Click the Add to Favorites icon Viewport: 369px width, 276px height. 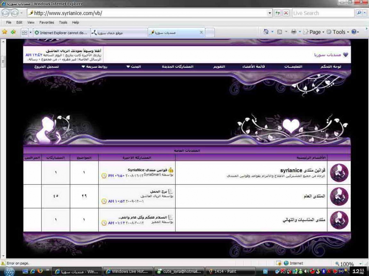pyautogui.click(x=13, y=32)
